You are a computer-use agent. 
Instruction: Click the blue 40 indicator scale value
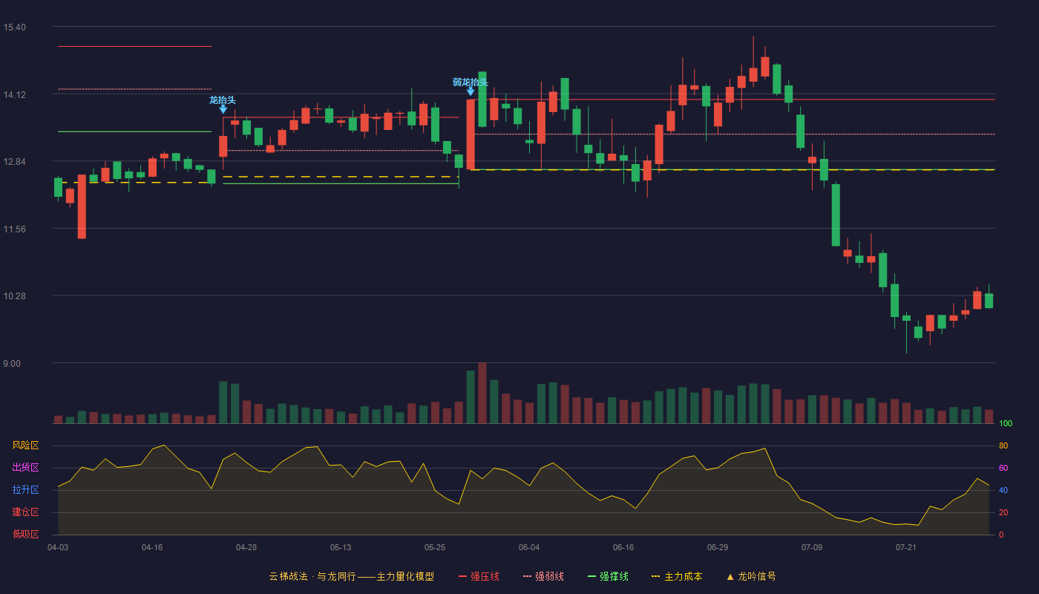[x=1003, y=490]
